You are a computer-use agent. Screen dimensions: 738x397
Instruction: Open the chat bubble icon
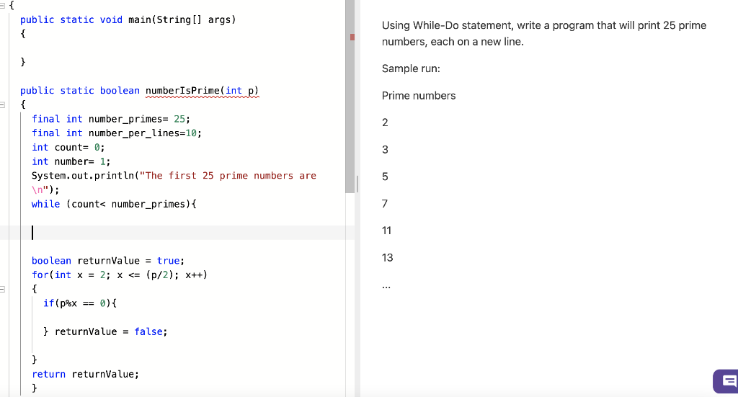[x=726, y=381]
